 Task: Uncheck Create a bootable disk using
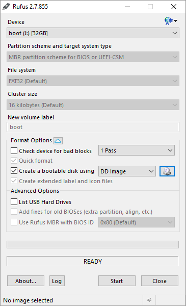14,171
